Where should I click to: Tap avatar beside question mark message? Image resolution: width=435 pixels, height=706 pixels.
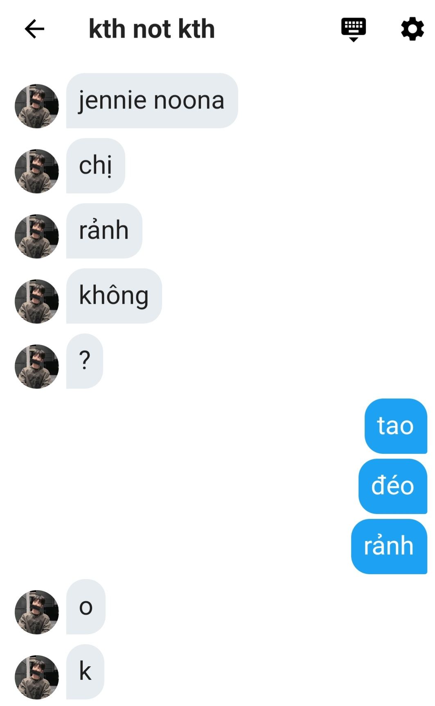[x=37, y=367]
